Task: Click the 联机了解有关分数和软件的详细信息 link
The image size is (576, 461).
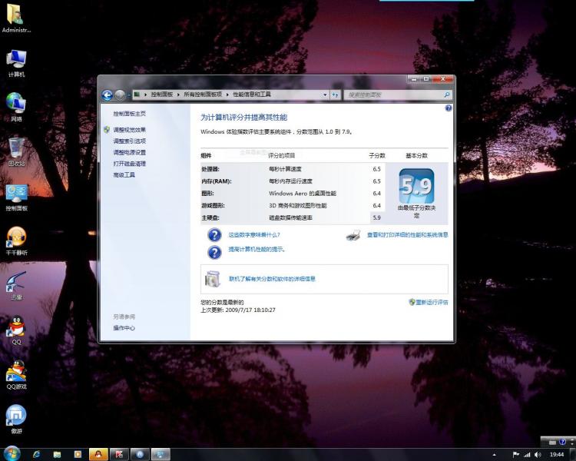Action: coord(272,279)
